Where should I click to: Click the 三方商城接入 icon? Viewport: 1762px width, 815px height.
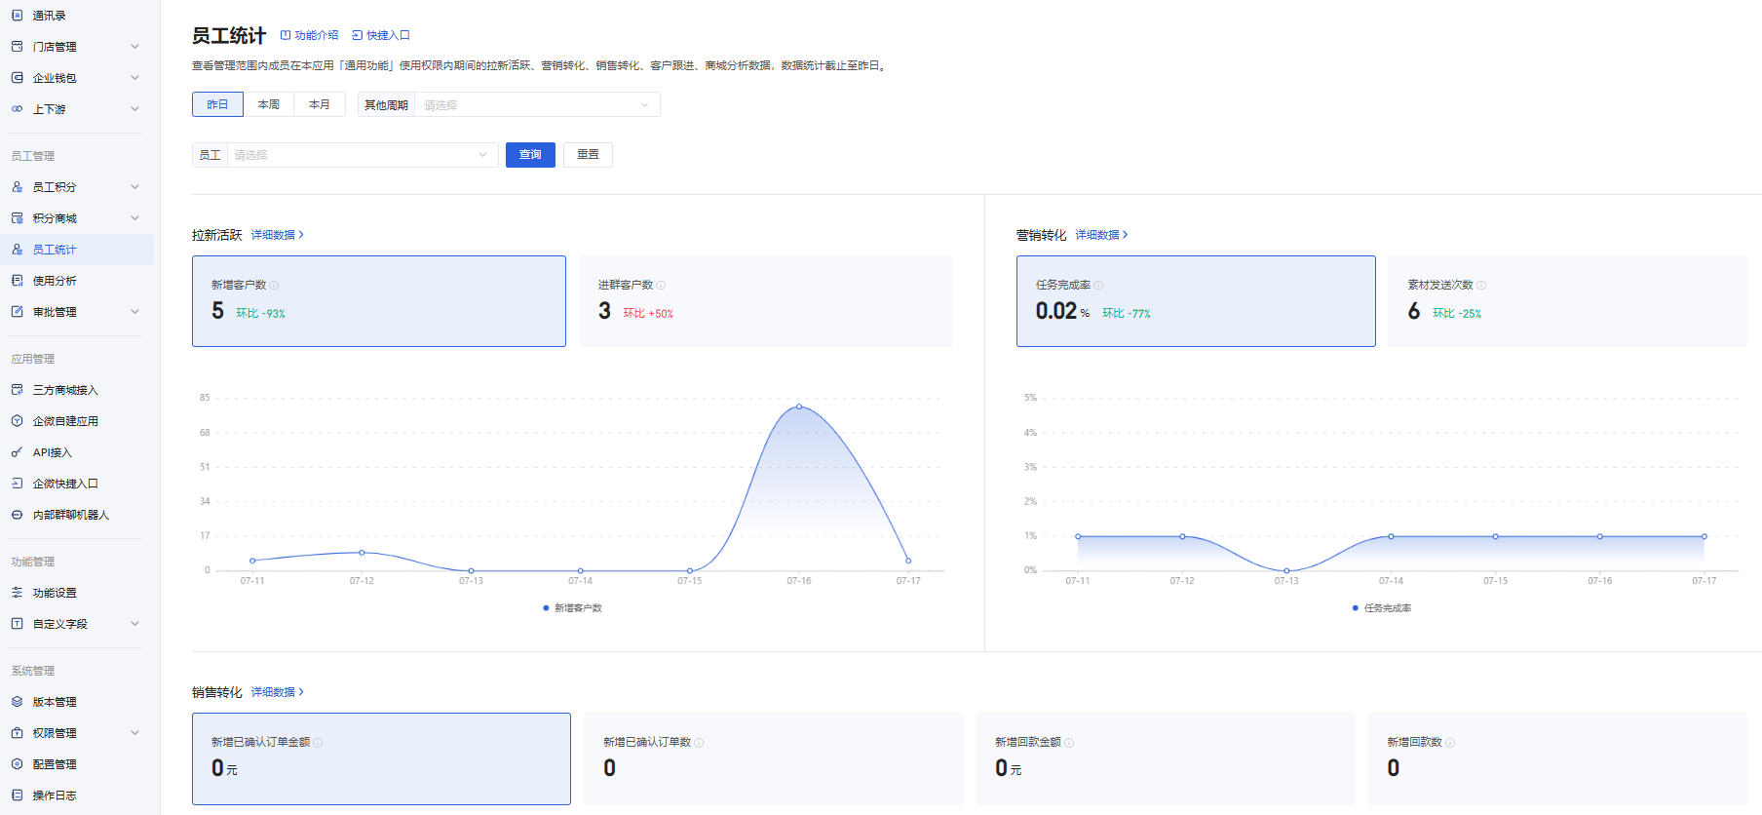17,390
